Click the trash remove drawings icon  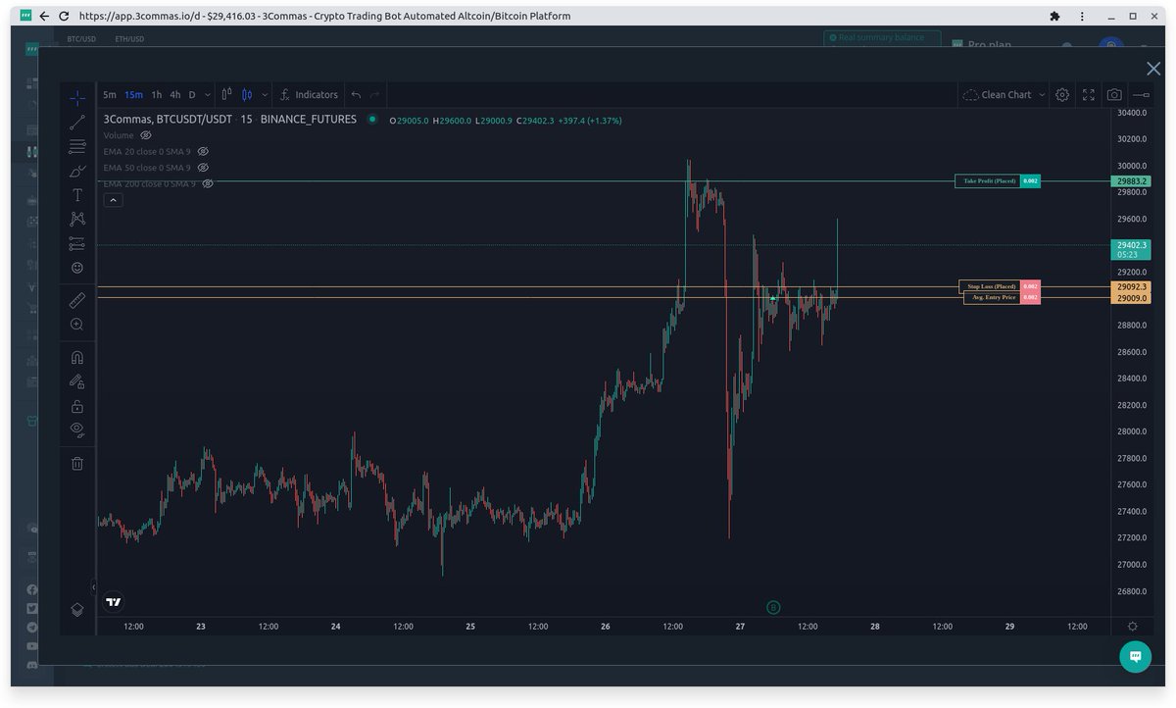pyautogui.click(x=77, y=463)
